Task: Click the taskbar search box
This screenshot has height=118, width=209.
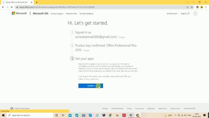Action: click(30, 115)
